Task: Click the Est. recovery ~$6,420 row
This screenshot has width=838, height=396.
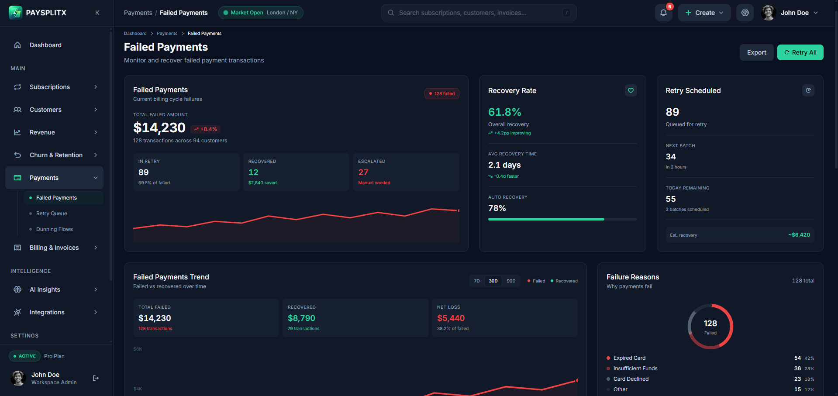Action: click(x=740, y=235)
